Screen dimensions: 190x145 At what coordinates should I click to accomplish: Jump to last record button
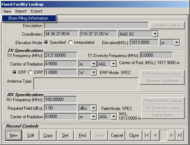pyautogui.click(x=180, y=135)
